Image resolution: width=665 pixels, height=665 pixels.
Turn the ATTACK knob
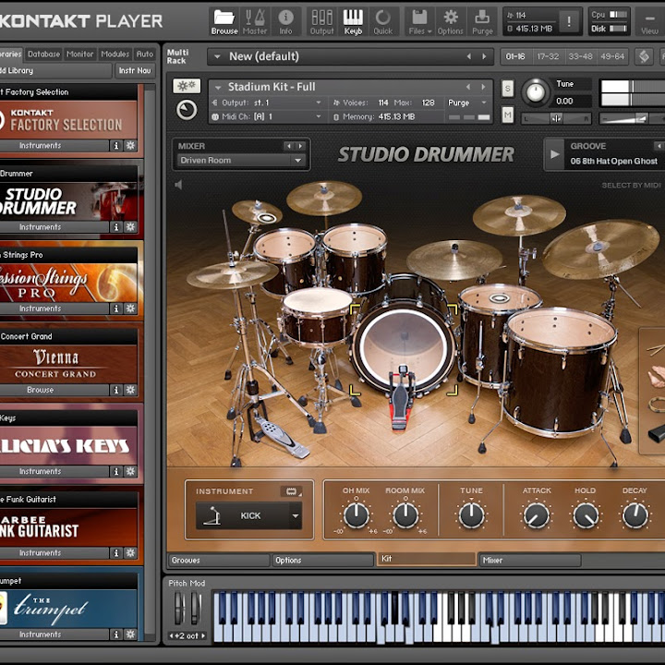pyautogui.click(x=537, y=515)
